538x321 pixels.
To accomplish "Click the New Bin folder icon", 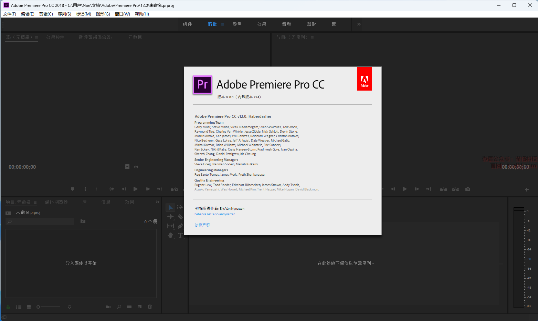I will pyautogui.click(x=129, y=307).
